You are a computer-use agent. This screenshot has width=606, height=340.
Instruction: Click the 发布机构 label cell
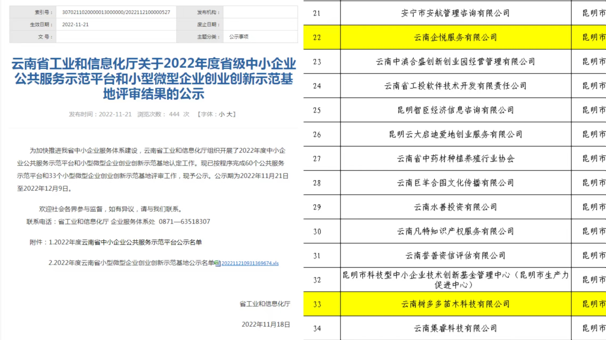coord(200,12)
